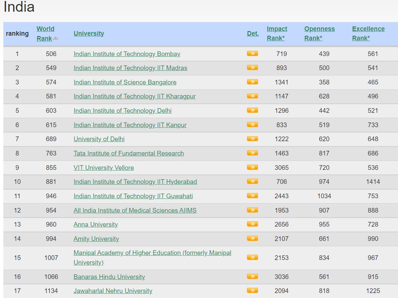Open details icon for Indian Institute of Science Bangalore

click(x=252, y=82)
